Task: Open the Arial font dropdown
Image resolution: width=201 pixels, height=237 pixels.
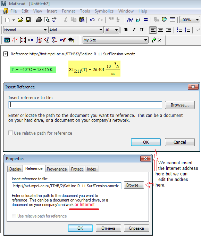Action: [x=101, y=30]
